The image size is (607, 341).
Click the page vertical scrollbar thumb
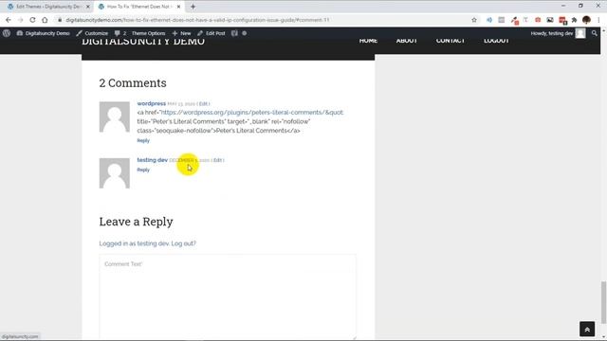pyautogui.click(x=603, y=302)
